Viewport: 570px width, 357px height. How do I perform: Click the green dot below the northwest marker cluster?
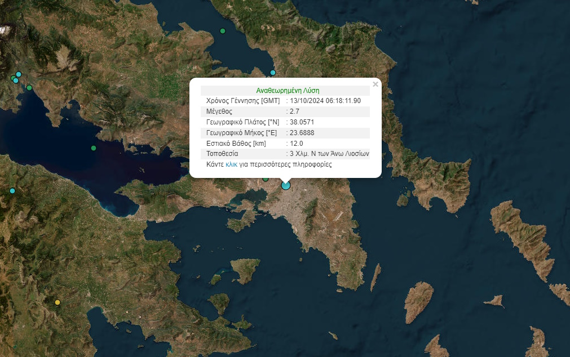pos(28,87)
